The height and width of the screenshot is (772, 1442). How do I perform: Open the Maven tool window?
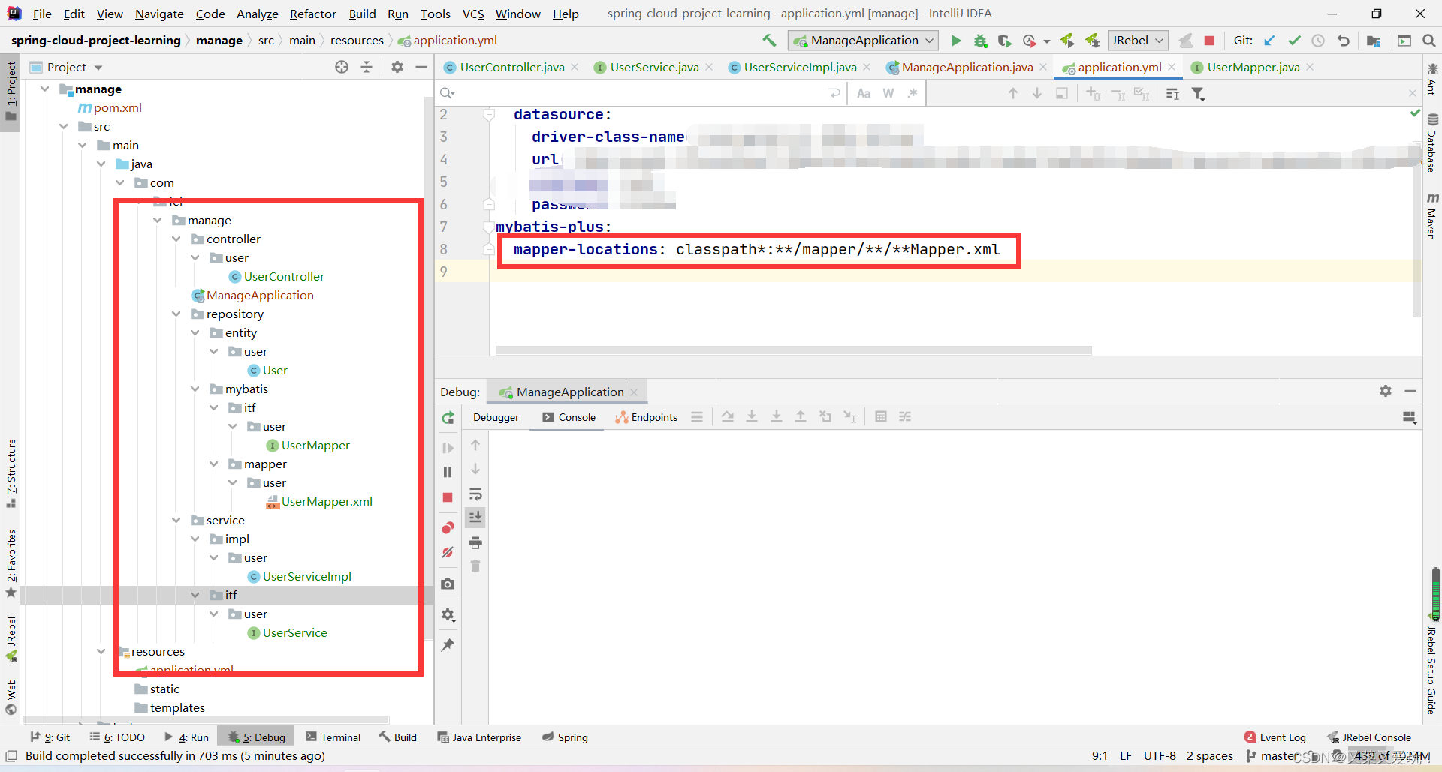[1434, 218]
